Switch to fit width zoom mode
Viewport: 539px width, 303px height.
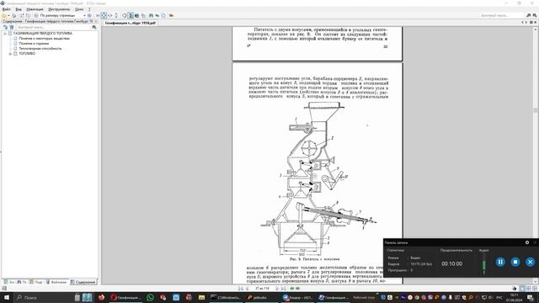110,15
